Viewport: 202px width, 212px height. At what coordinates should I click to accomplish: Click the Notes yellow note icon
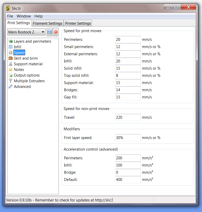point(11,69)
